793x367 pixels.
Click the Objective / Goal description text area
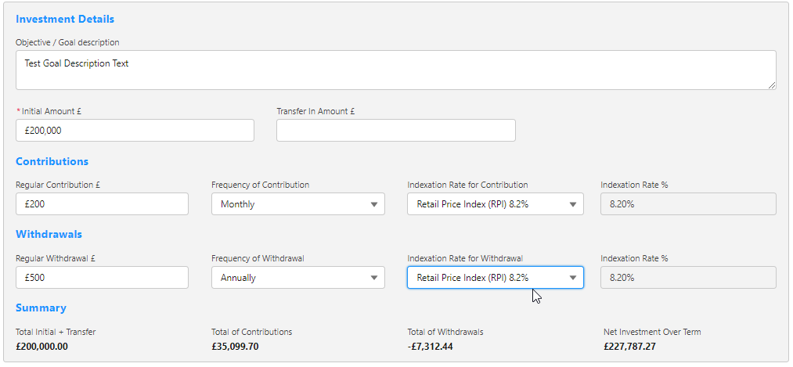(x=395, y=70)
